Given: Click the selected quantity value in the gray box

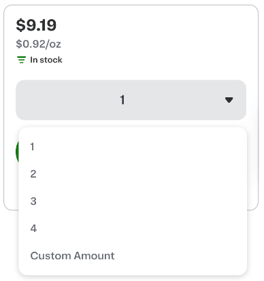Looking at the screenshot, I should 122,100.
